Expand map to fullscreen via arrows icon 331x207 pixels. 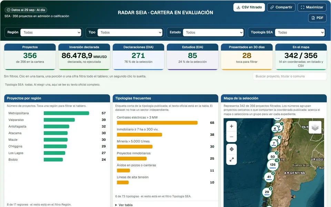pyautogui.click(x=231, y=159)
